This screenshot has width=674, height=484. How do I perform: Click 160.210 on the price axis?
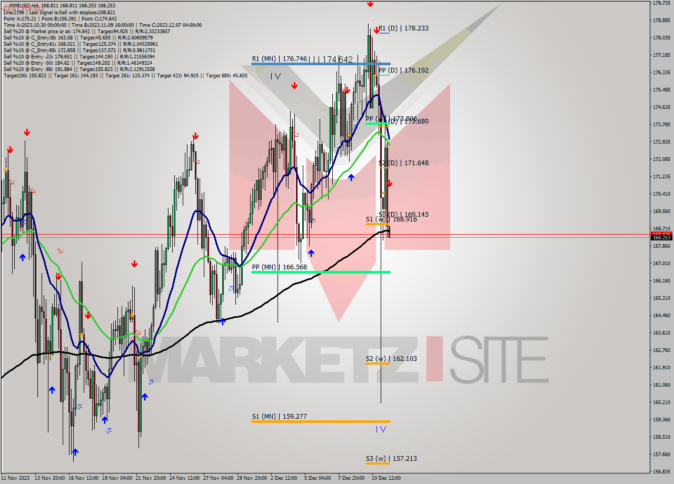(x=661, y=402)
